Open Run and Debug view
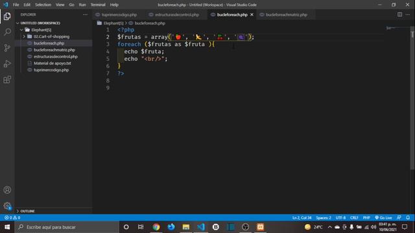 (x=7, y=63)
